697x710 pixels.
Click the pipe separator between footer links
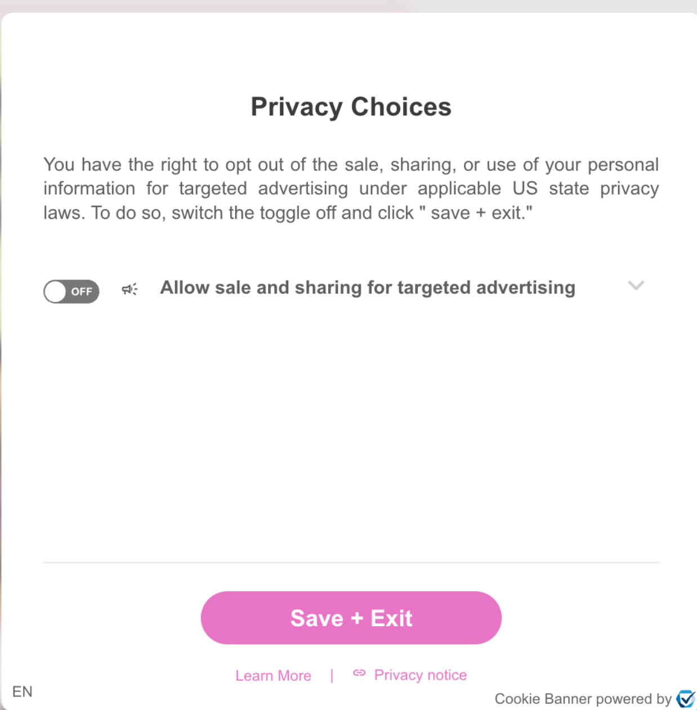pyautogui.click(x=332, y=675)
